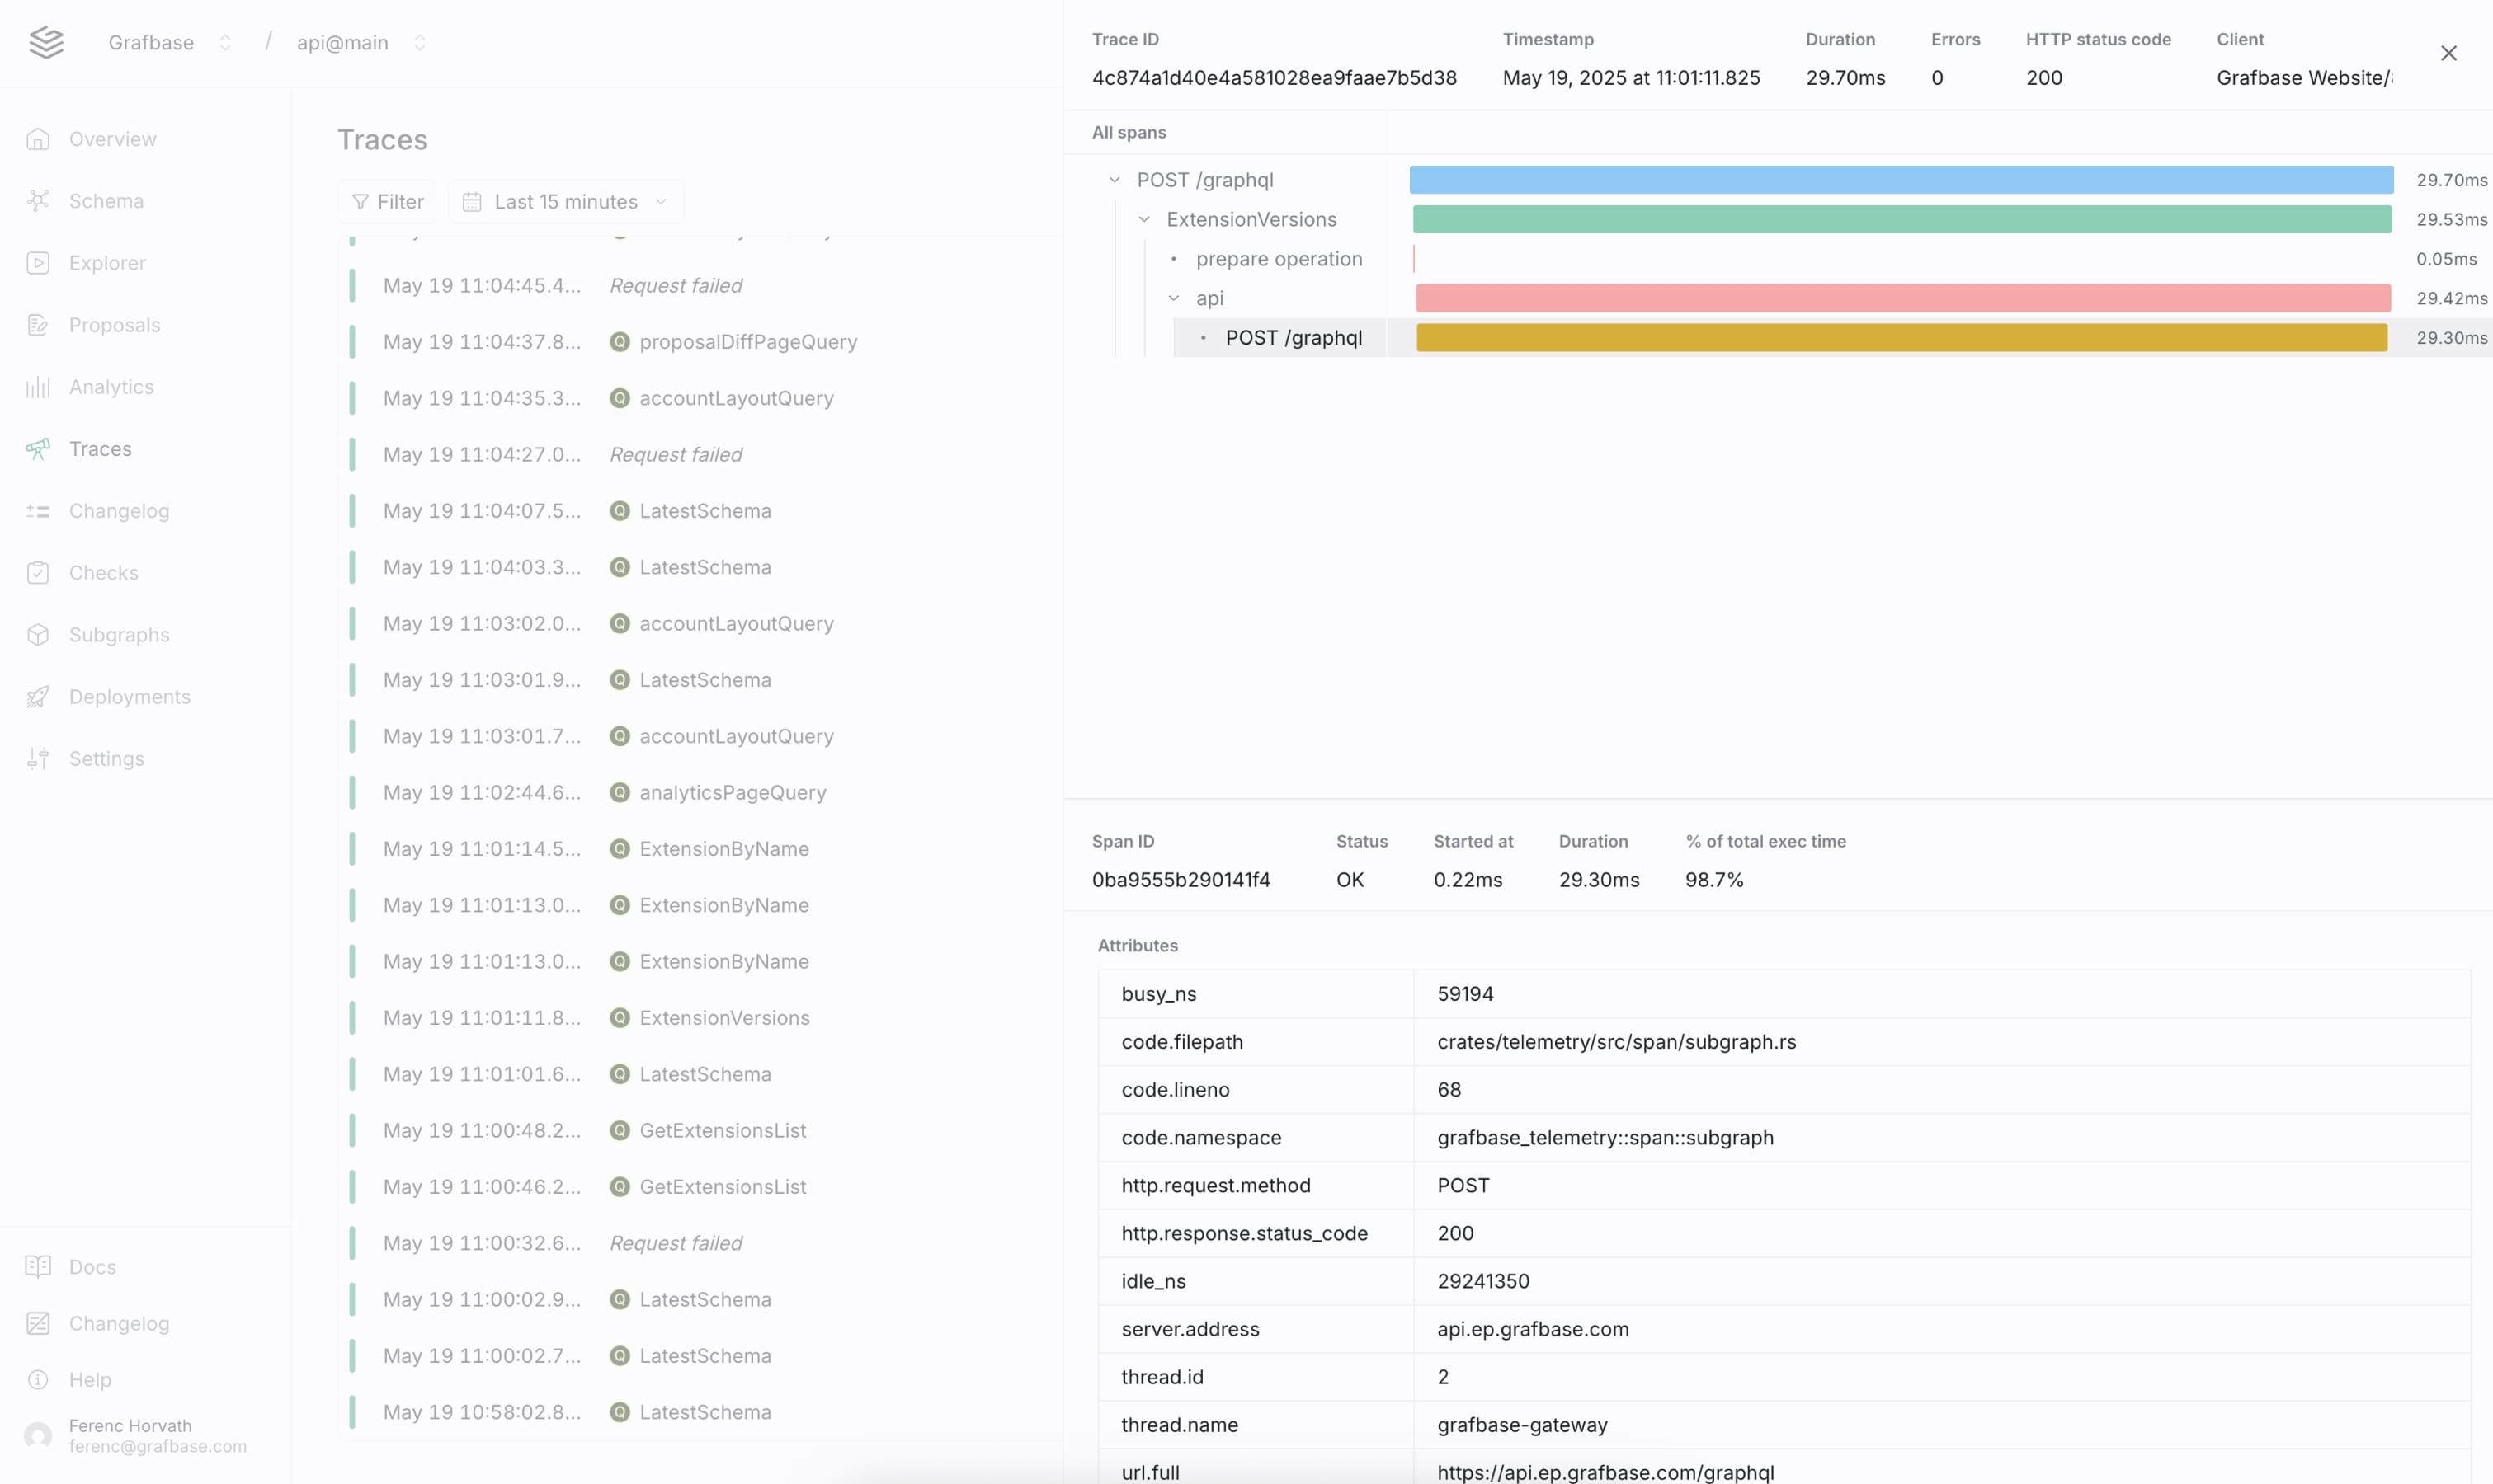Image resolution: width=2493 pixels, height=1484 pixels.
Task: Open the Deployments rocket icon
Action: pyautogui.click(x=38, y=697)
